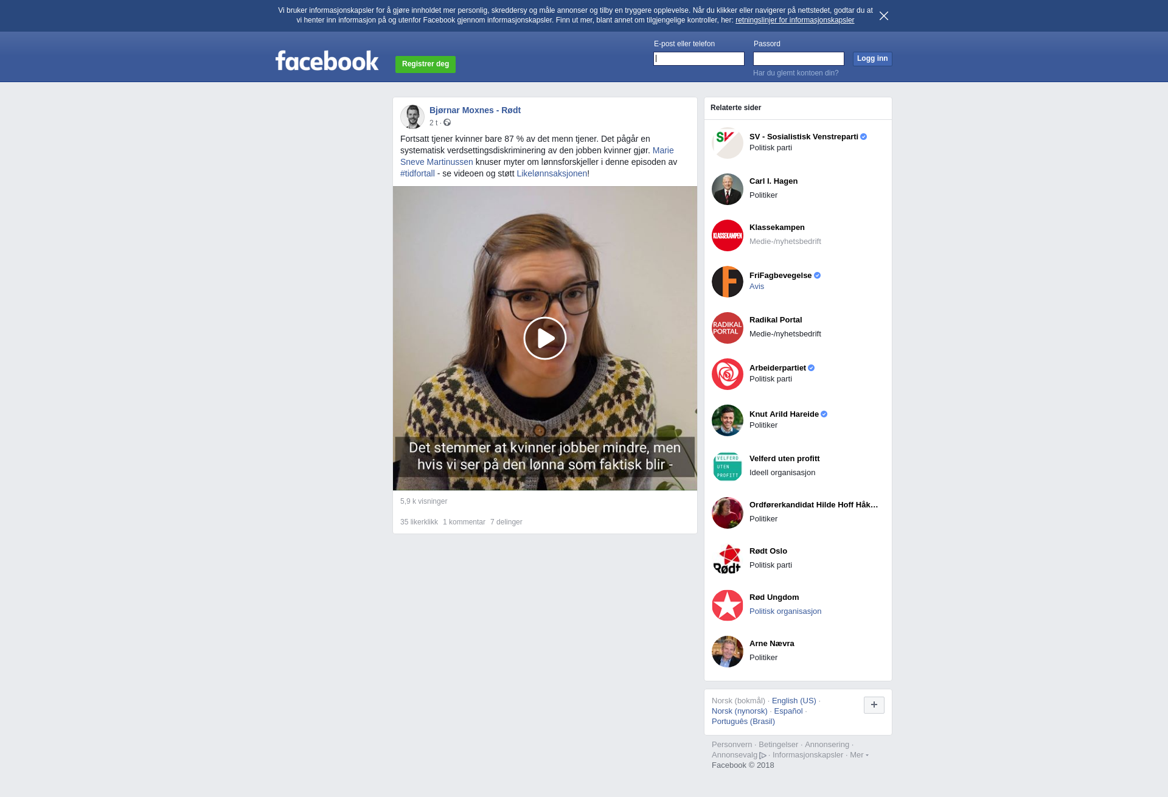1168x797 pixels.
Task: Switch language to English (US)
Action: [793, 701]
